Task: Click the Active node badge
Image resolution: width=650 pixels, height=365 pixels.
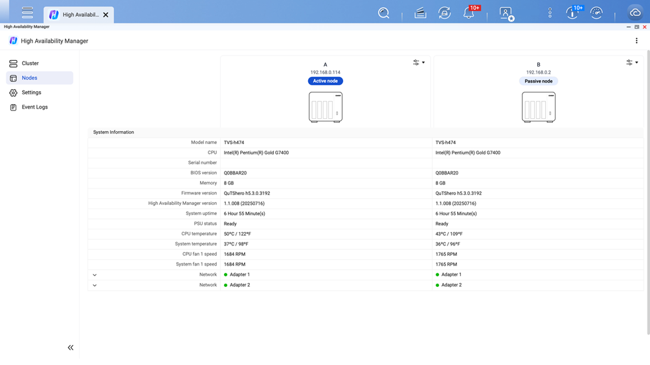Action: tap(326, 81)
